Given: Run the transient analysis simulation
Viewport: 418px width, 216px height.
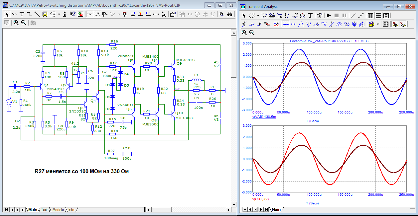Looking at the screenshot, I should (x=329, y=16).
